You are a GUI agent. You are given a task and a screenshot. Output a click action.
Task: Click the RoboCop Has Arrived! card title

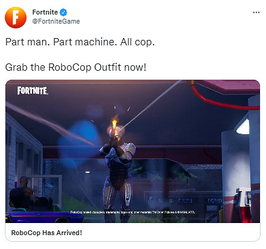[46, 233]
